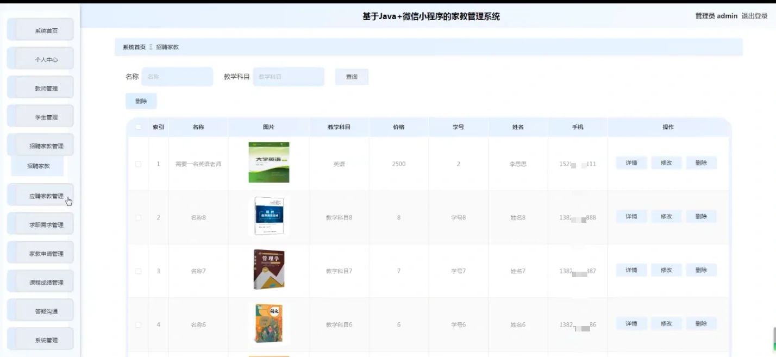
Task: Check the row checkbox for 需要一名英语老师
Action: (x=139, y=164)
